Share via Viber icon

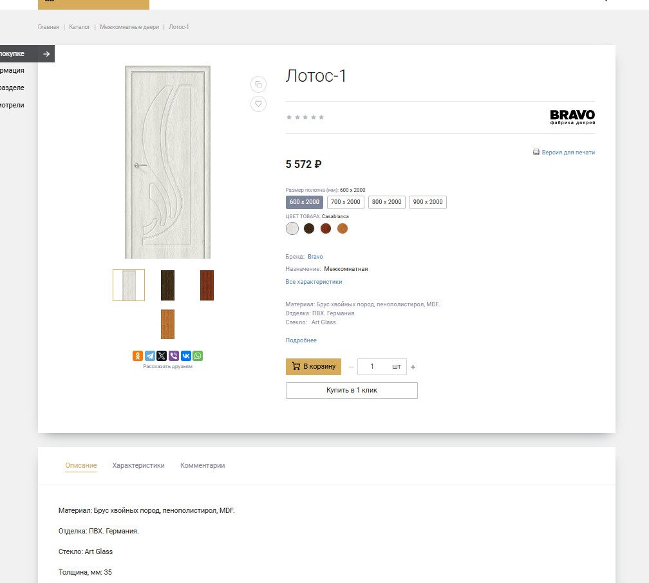[174, 356]
